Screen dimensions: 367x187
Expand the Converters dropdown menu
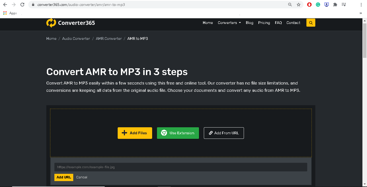(x=229, y=23)
